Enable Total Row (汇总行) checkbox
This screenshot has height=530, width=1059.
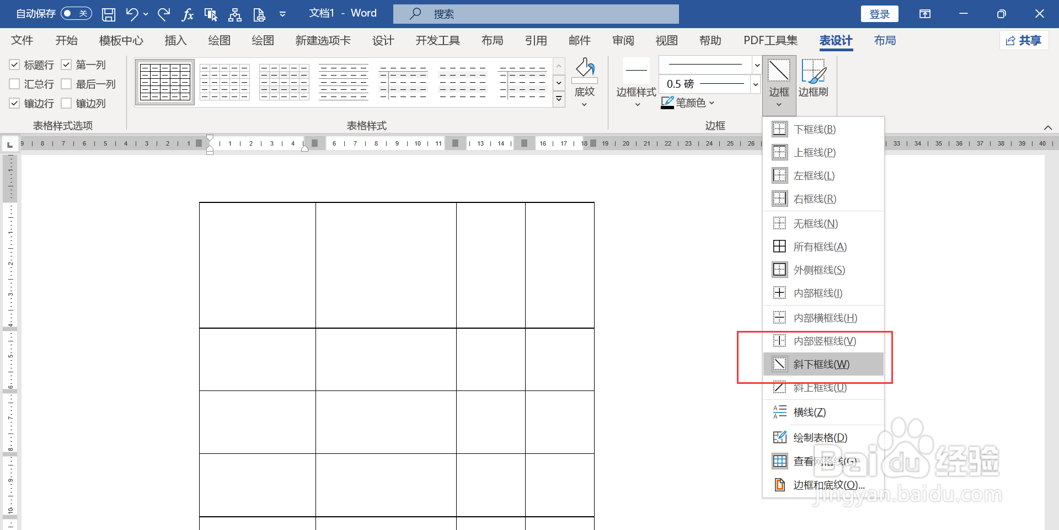tap(15, 84)
